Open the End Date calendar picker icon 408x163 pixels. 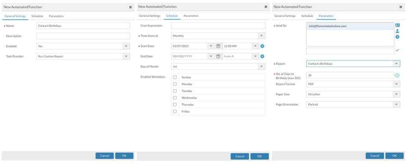tap(218, 56)
